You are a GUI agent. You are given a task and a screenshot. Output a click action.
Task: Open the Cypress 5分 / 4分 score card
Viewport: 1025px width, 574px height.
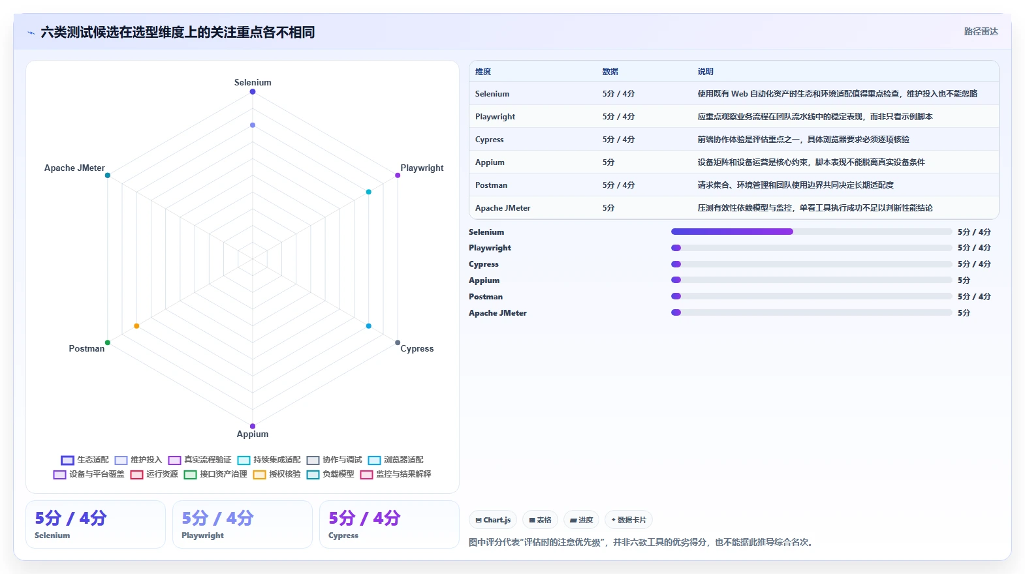[x=389, y=524]
